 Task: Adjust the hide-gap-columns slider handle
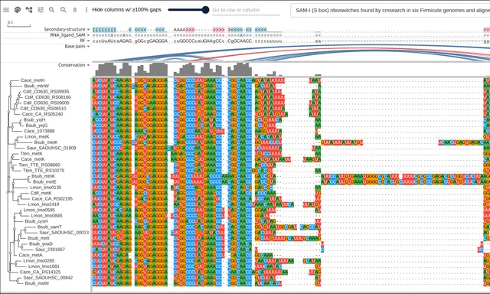tap(205, 10)
